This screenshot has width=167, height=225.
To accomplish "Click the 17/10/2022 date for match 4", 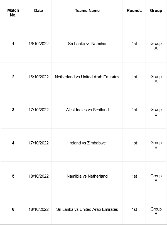I will point(38,143).
